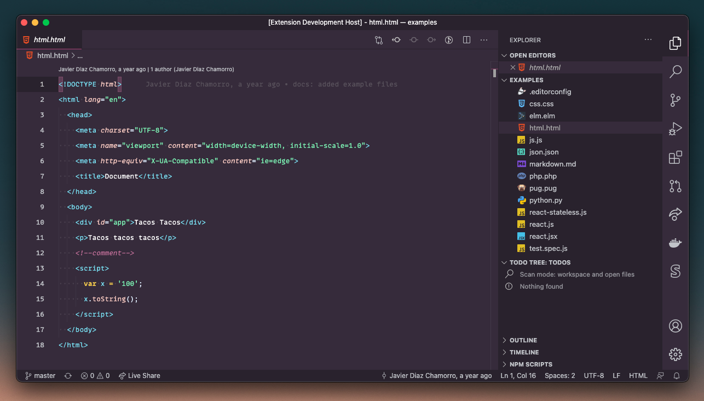Open Explorer views and more actions ellipsis
Screen dimensions: 704x401
648,40
